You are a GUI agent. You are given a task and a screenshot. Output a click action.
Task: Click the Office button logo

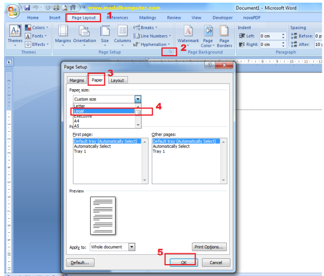click(x=10, y=10)
